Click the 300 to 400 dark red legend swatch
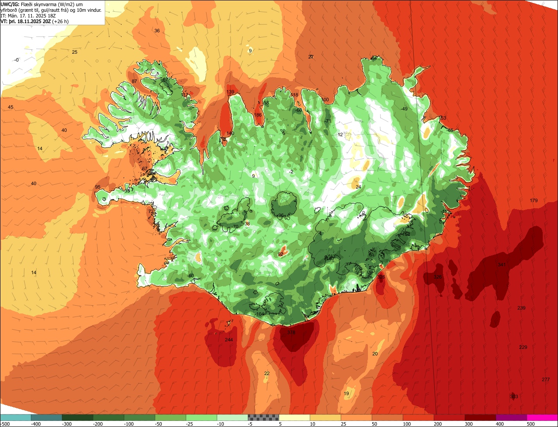This screenshot has width=558, height=427. [x=480, y=417]
